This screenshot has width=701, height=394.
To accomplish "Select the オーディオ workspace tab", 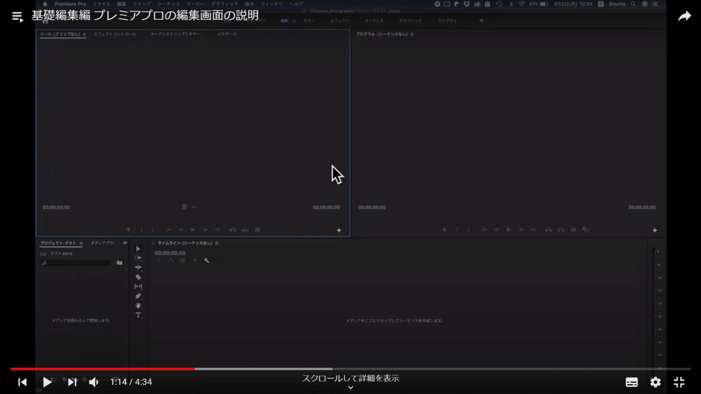I will (374, 20).
